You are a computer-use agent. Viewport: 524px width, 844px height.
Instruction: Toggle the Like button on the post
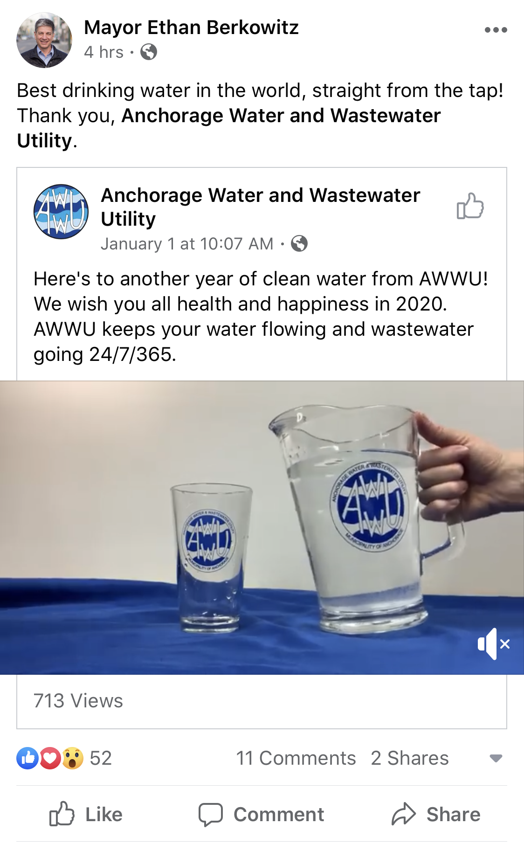pos(86,814)
